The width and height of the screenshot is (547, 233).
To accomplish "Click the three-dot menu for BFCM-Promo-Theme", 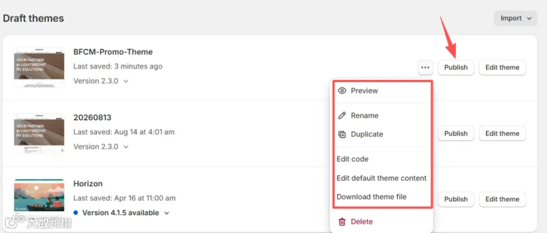I will click(425, 68).
